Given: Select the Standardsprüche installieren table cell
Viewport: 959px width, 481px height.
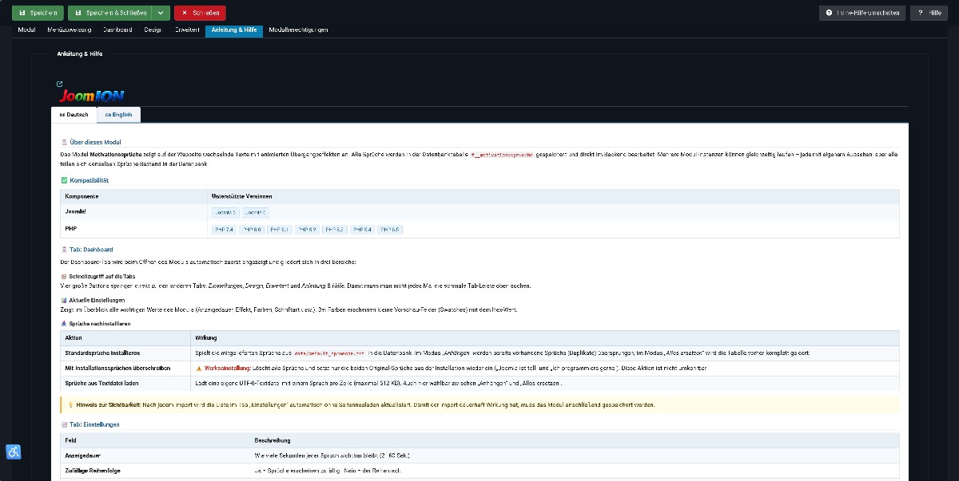Looking at the screenshot, I should point(125,353).
